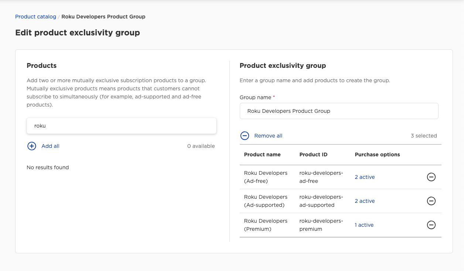Click into the Group name text field
The image size is (464, 271).
(339, 111)
